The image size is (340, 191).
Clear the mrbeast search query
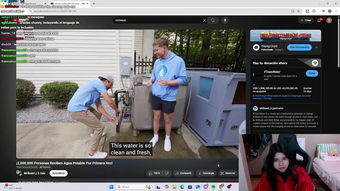coord(205,20)
